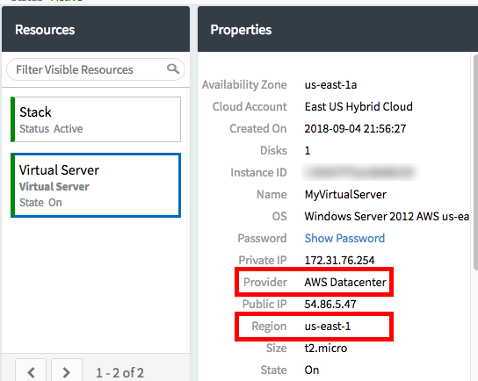Go to next resources page
Image resolution: width=478 pixels, height=381 pixels.
pyautogui.click(x=67, y=370)
